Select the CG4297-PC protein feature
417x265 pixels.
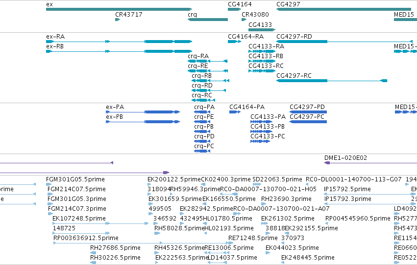coord(308,122)
